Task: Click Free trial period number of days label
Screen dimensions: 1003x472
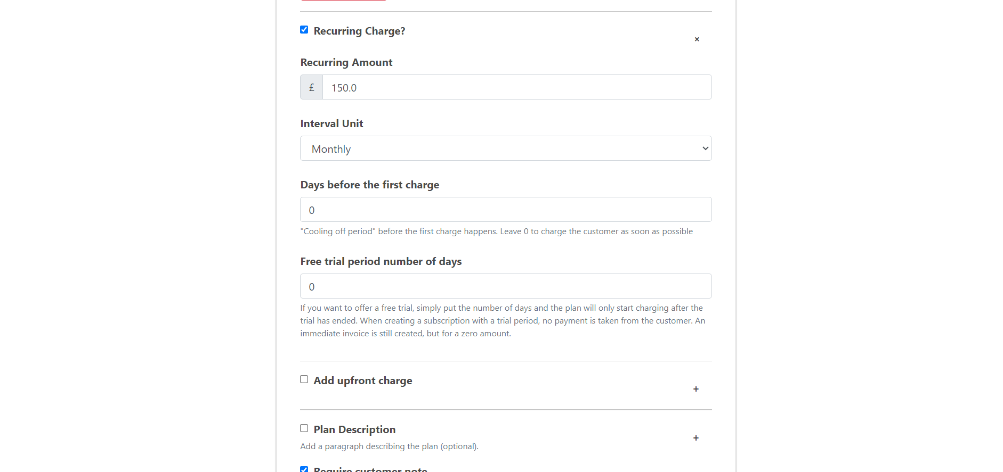Action: tap(381, 261)
